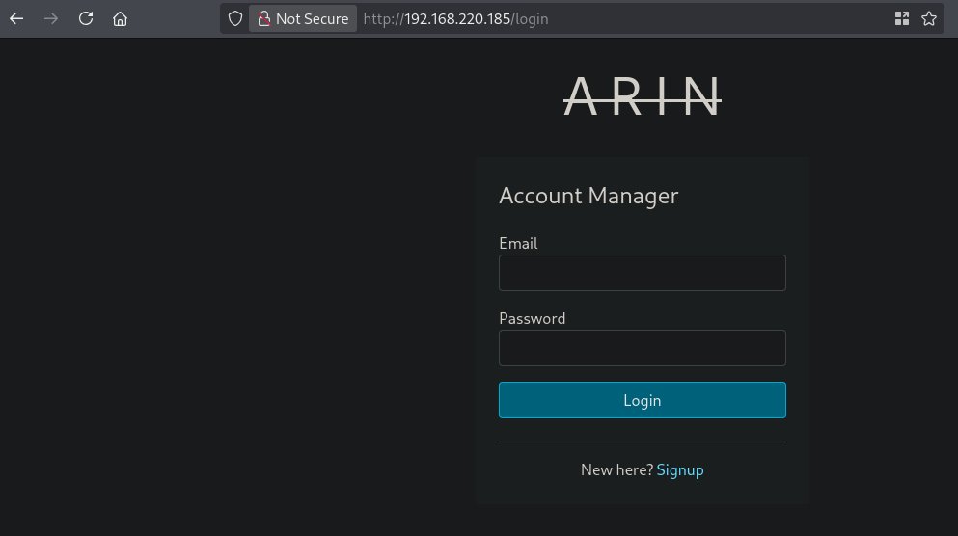Show site info via Not Secure badge

click(x=303, y=19)
